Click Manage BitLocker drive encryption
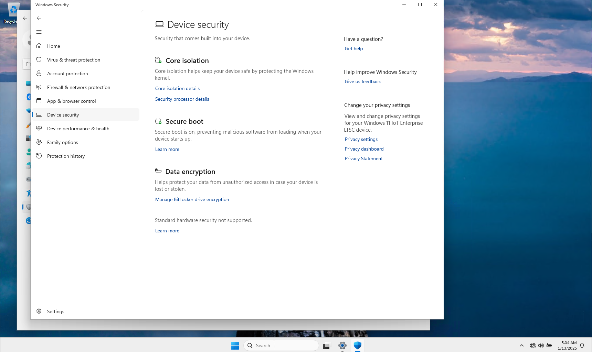 pyautogui.click(x=192, y=199)
